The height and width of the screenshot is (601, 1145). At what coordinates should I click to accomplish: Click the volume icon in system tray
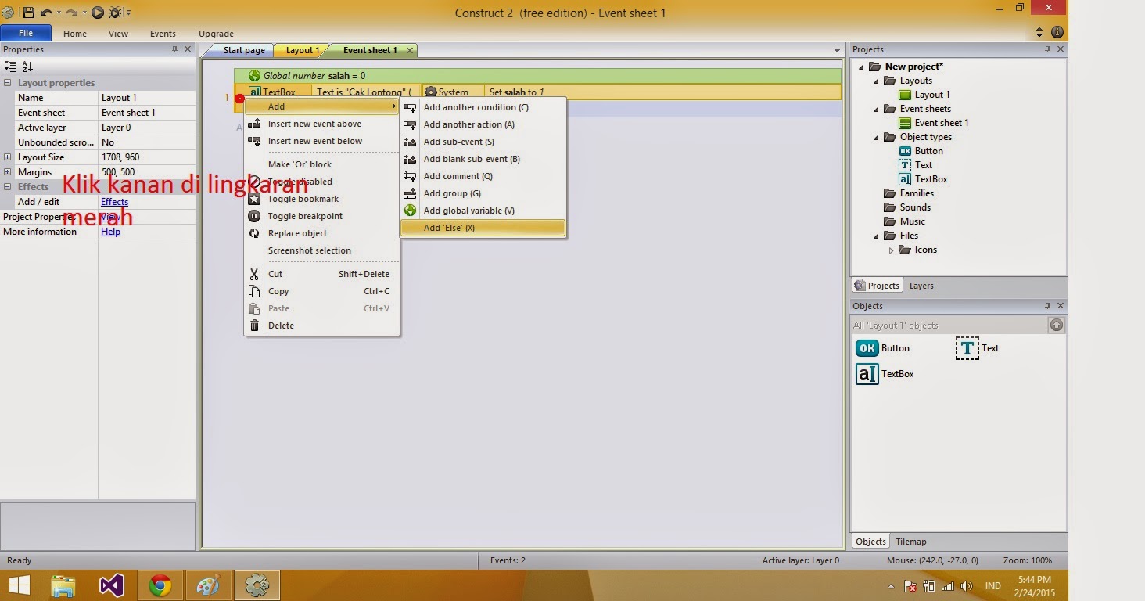click(967, 586)
